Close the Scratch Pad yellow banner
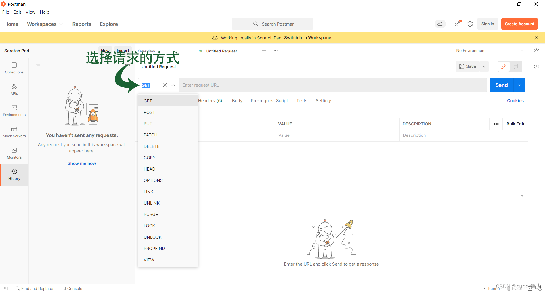545x292 pixels. [536, 38]
